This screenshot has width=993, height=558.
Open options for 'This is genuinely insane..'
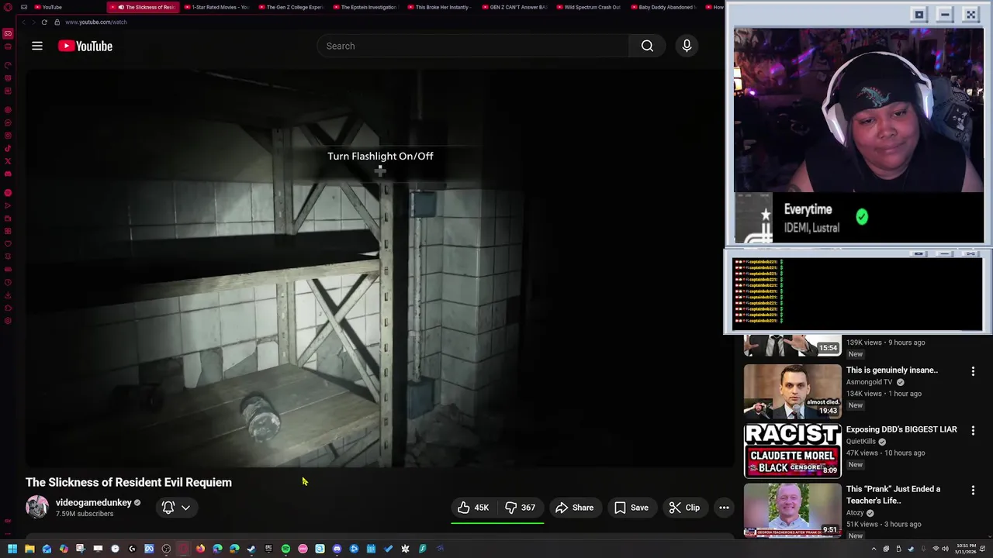(x=973, y=371)
